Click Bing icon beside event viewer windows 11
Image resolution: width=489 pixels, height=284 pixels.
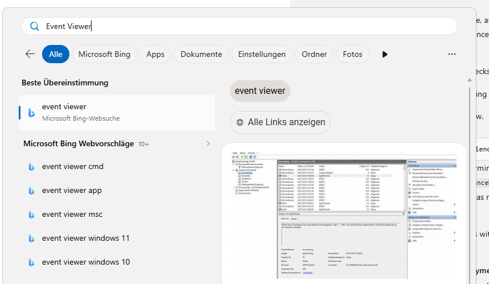coord(31,238)
